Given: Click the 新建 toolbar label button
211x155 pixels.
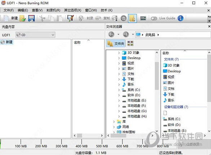Looking at the screenshot, I should [14, 18].
